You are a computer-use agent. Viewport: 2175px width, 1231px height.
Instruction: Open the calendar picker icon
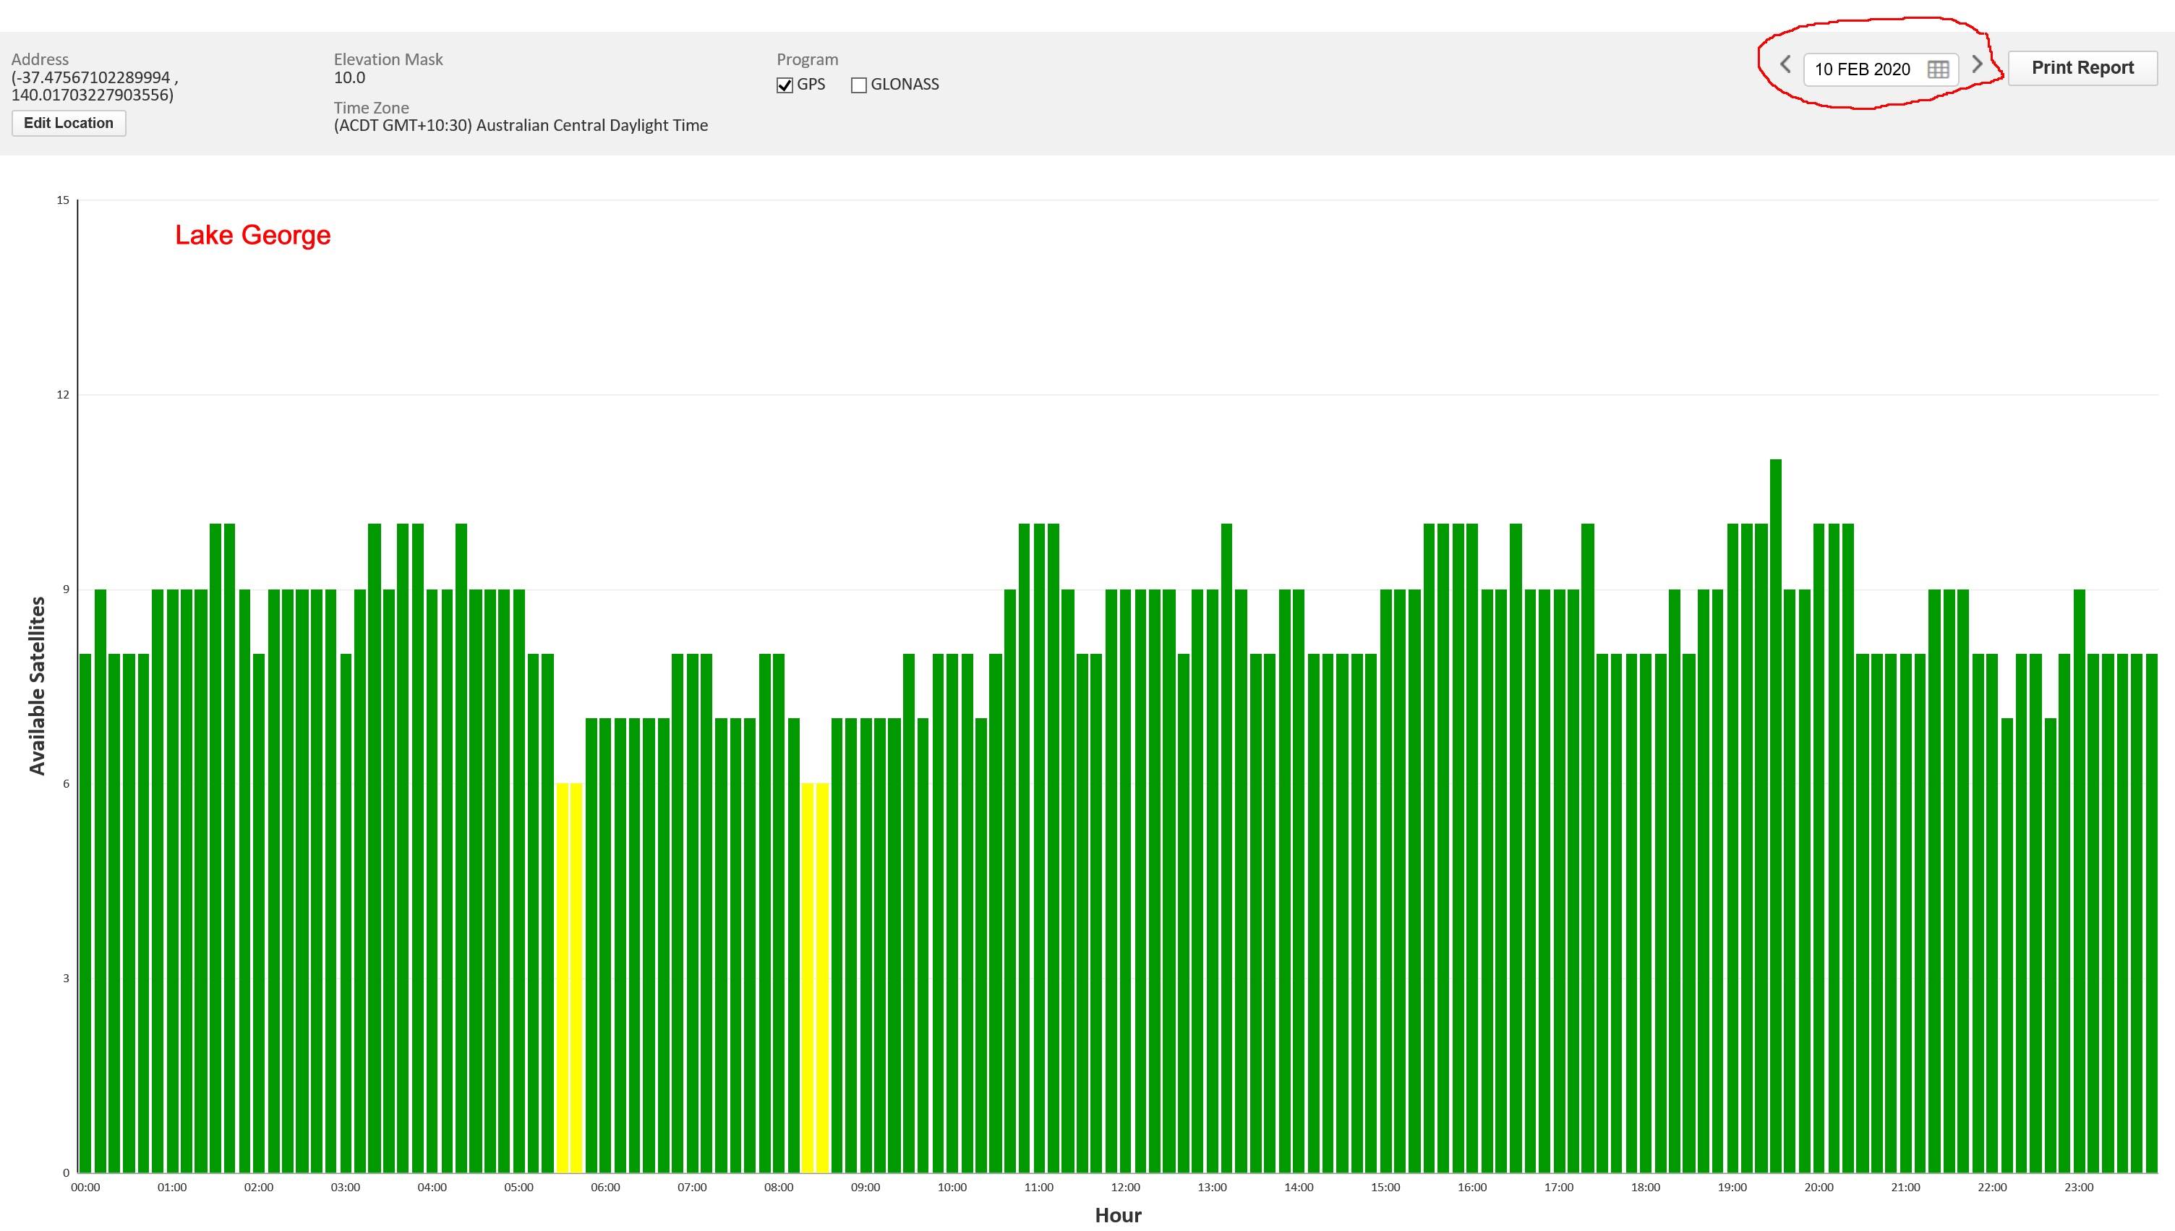[1938, 69]
